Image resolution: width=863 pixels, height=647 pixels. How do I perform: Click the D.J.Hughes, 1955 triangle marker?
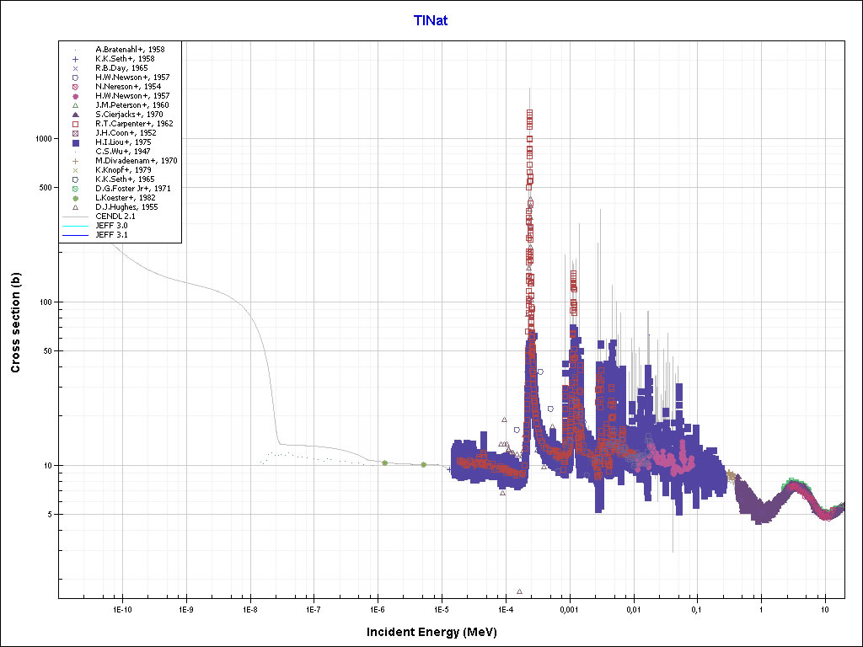click(76, 206)
